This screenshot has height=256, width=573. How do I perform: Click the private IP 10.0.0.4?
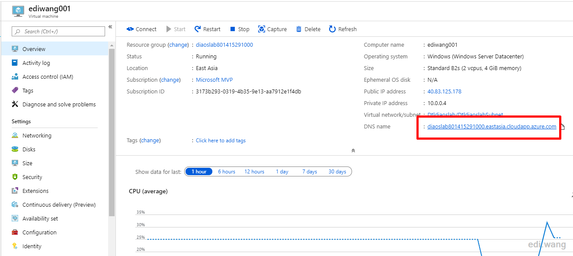point(437,103)
